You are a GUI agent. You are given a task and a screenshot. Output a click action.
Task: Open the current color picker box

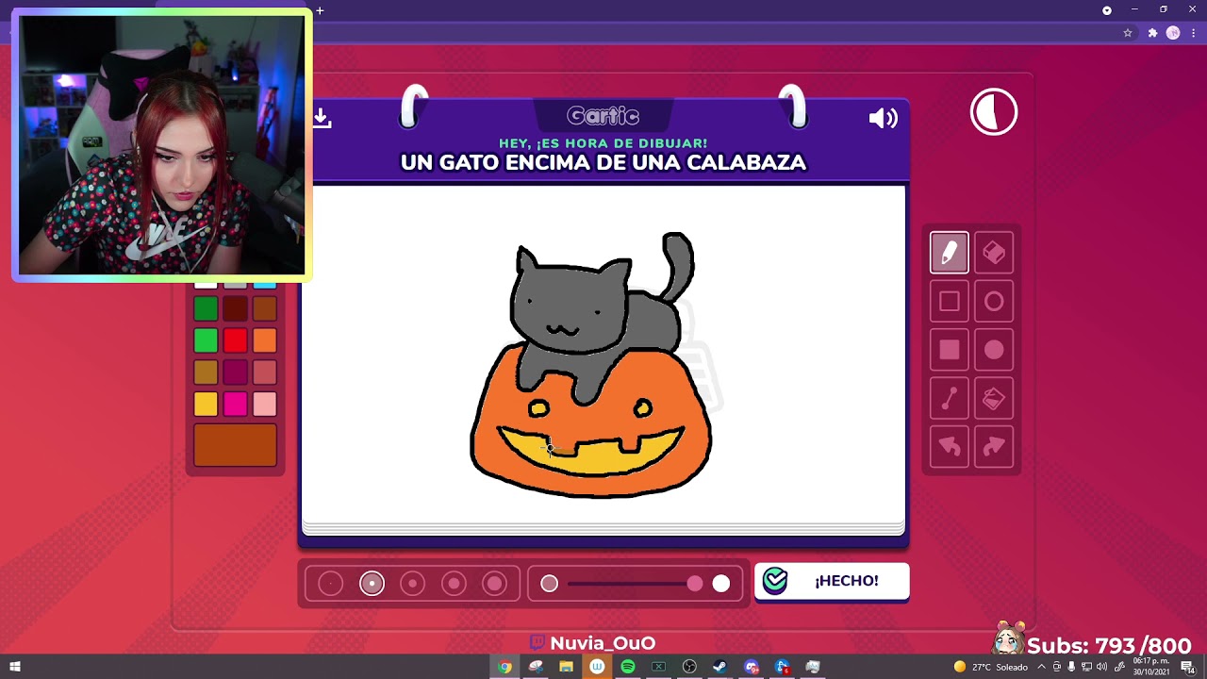236,445
